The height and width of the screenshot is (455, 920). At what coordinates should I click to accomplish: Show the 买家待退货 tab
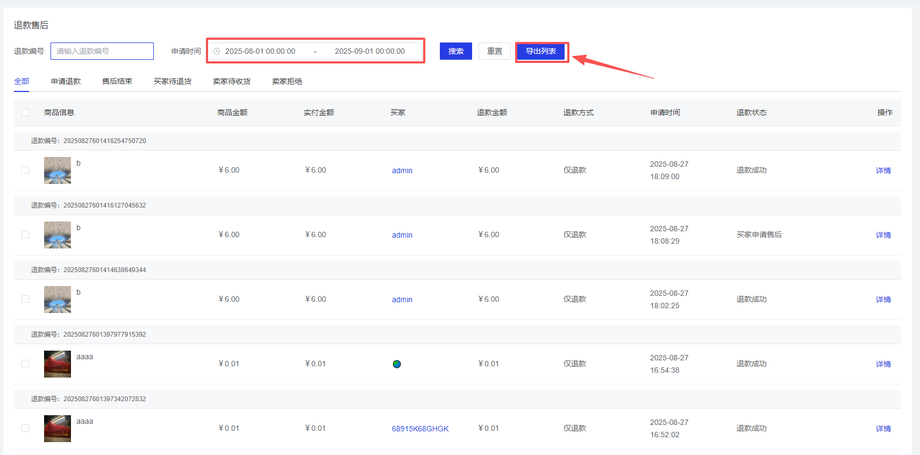pos(173,81)
